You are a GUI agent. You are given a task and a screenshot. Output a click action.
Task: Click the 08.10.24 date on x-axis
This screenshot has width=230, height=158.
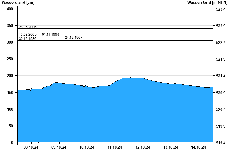(31, 147)
